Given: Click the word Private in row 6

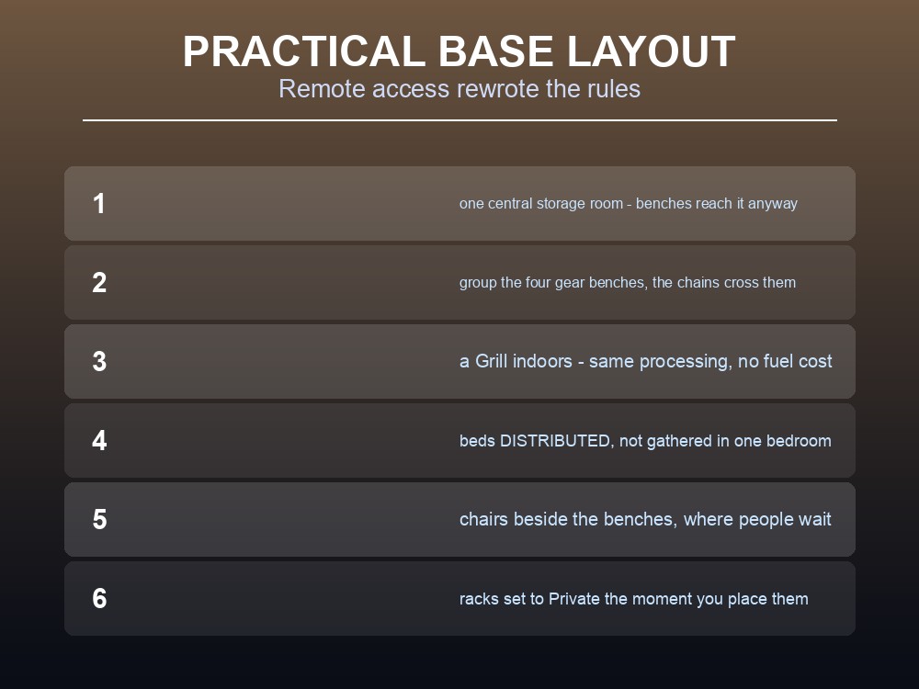Looking at the screenshot, I should click(573, 599).
